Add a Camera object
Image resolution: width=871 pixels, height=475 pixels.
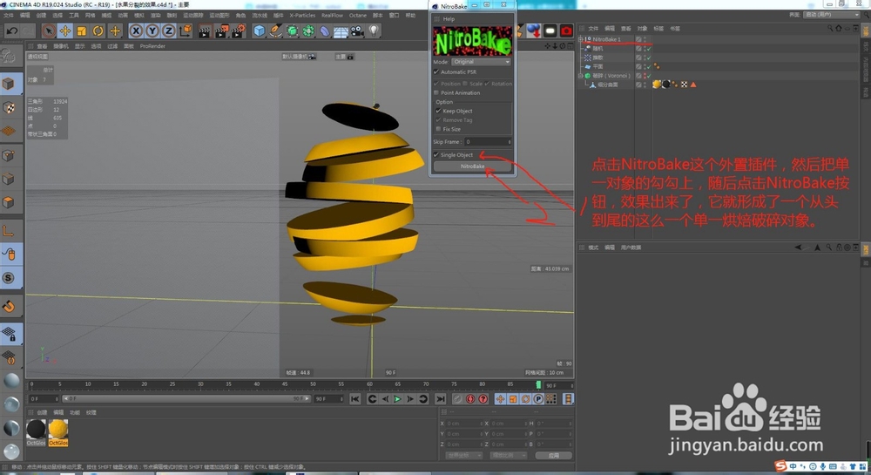357,31
